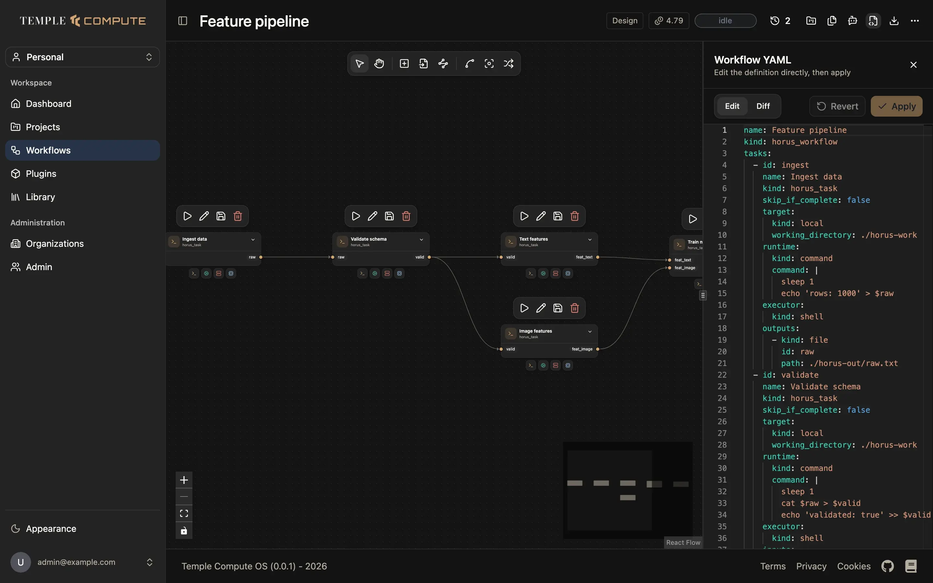Toggle the canvas lock button
This screenshot has height=583, width=933.
[x=184, y=531]
